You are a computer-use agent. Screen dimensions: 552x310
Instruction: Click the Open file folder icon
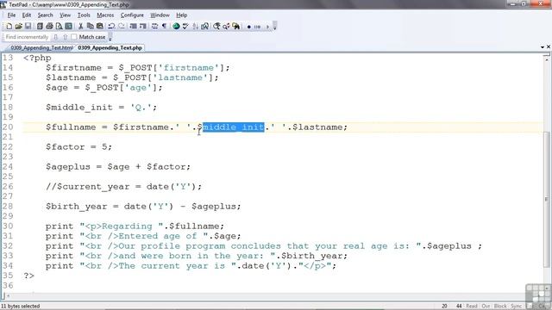coord(18,27)
